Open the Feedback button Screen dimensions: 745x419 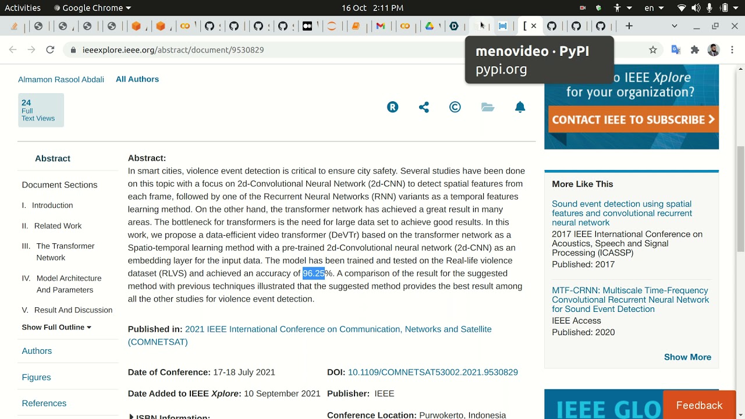pos(699,405)
